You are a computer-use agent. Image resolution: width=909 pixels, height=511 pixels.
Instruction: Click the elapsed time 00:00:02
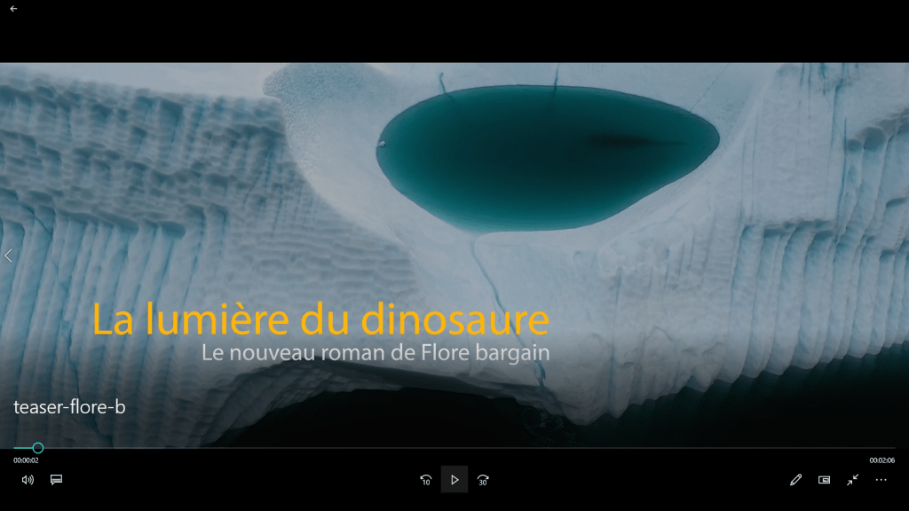26,460
